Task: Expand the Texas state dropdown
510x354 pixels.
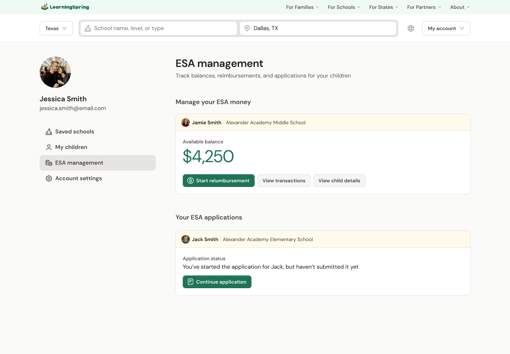Action: coord(56,28)
